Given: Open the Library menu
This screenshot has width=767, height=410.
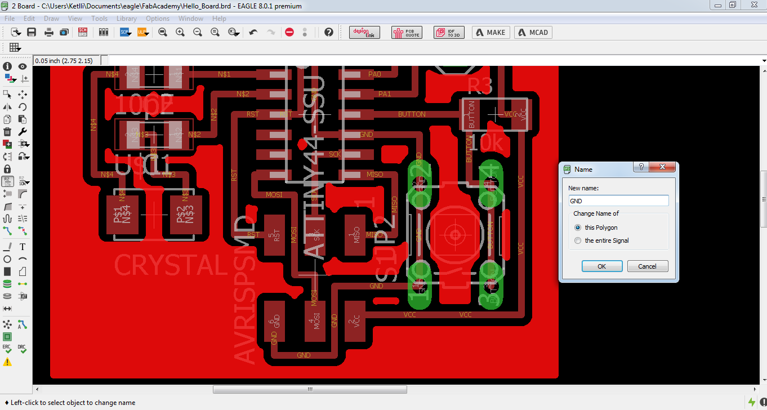Looking at the screenshot, I should pos(127,19).
